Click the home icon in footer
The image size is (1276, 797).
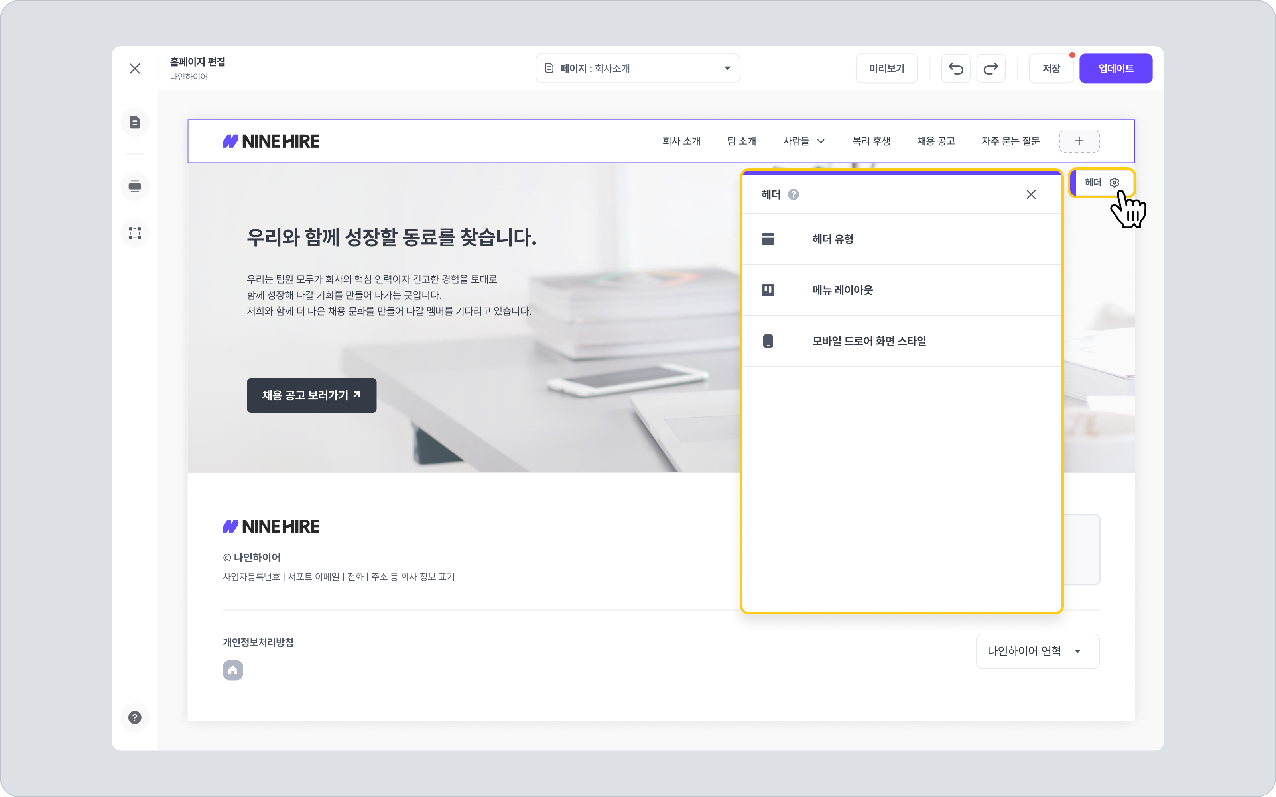coord(232,670)
